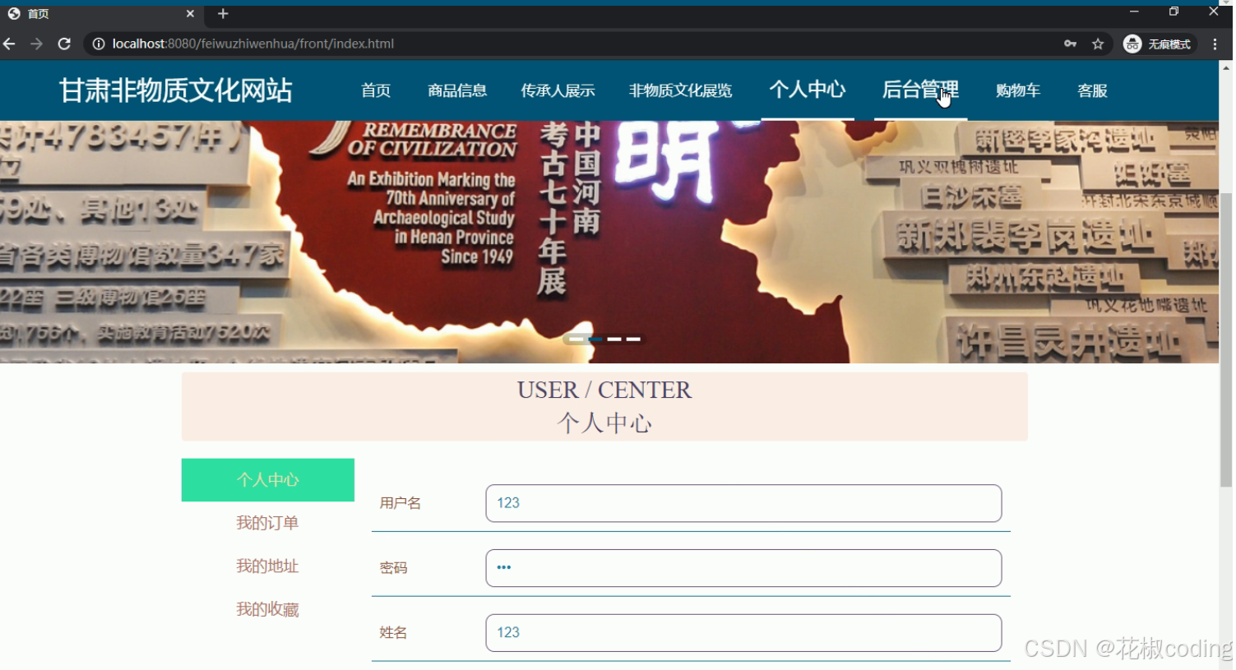Open 商品信息 navigation item

click(x=457, y=90)
